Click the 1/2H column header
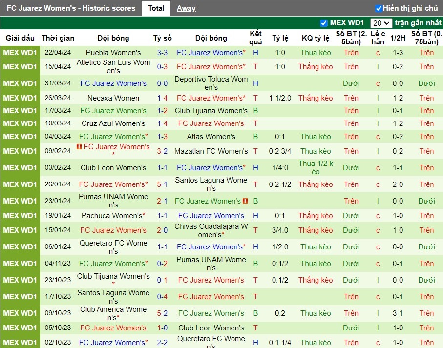The image size is (443, 348). [398, 38]
